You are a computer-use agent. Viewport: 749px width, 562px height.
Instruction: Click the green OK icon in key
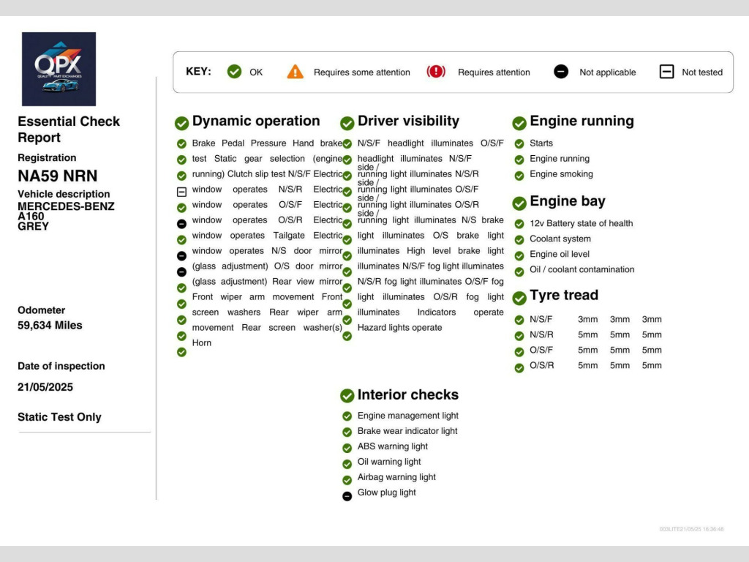click(x=234, y=72)
